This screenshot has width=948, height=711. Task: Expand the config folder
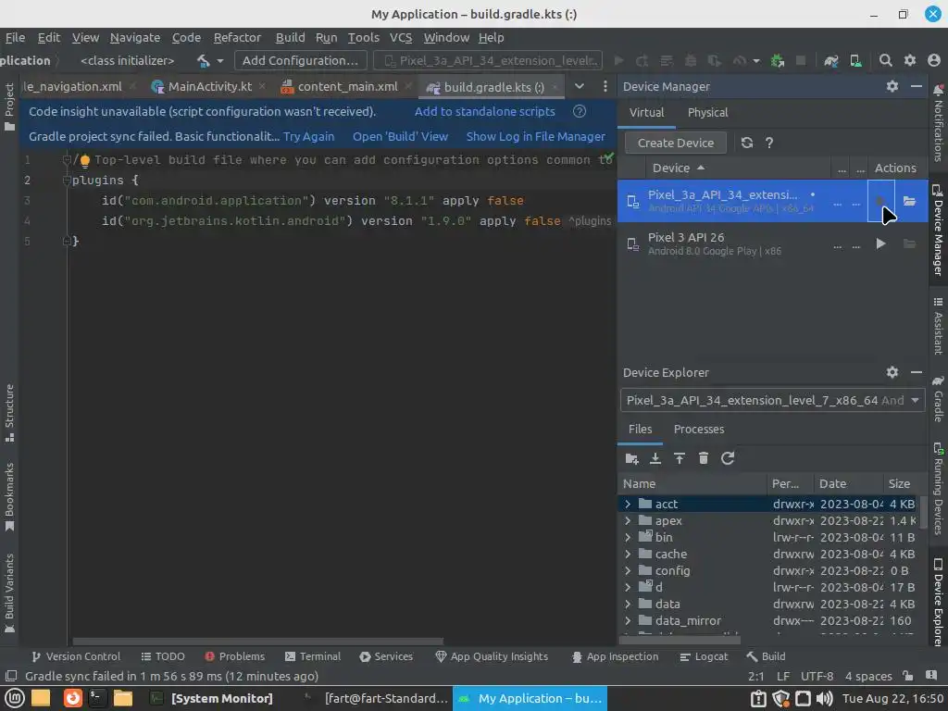[x=628, y=570]
